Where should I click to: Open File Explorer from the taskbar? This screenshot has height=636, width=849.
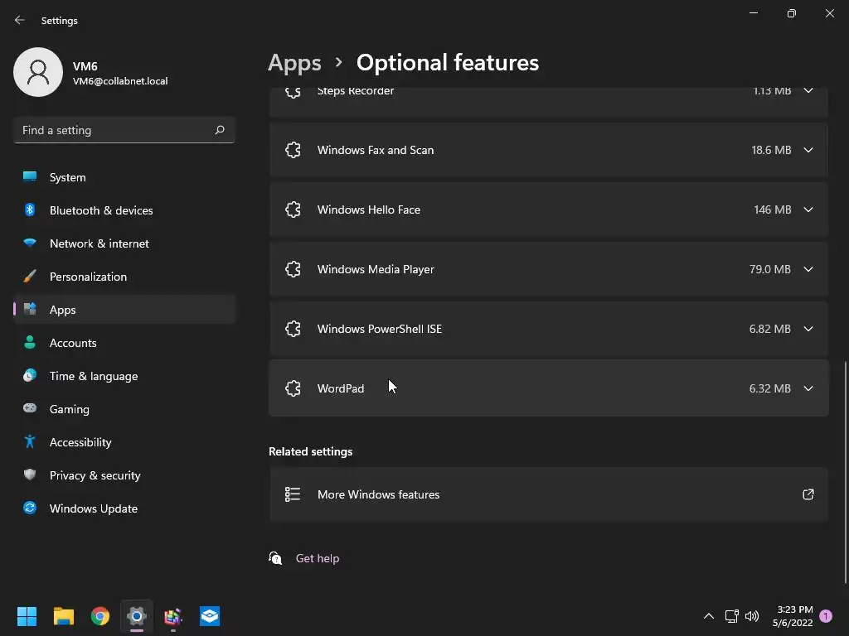pyautogui.click(x=64, y=616)
